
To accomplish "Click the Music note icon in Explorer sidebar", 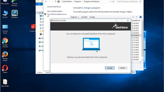I will 41,28.
